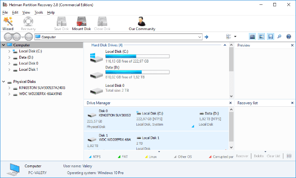Click the navigate forward arrow
This screenshot has height=178, width=296.
point(16,37)
